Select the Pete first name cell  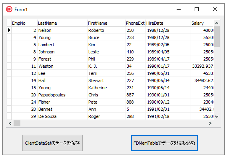[106, 102]
